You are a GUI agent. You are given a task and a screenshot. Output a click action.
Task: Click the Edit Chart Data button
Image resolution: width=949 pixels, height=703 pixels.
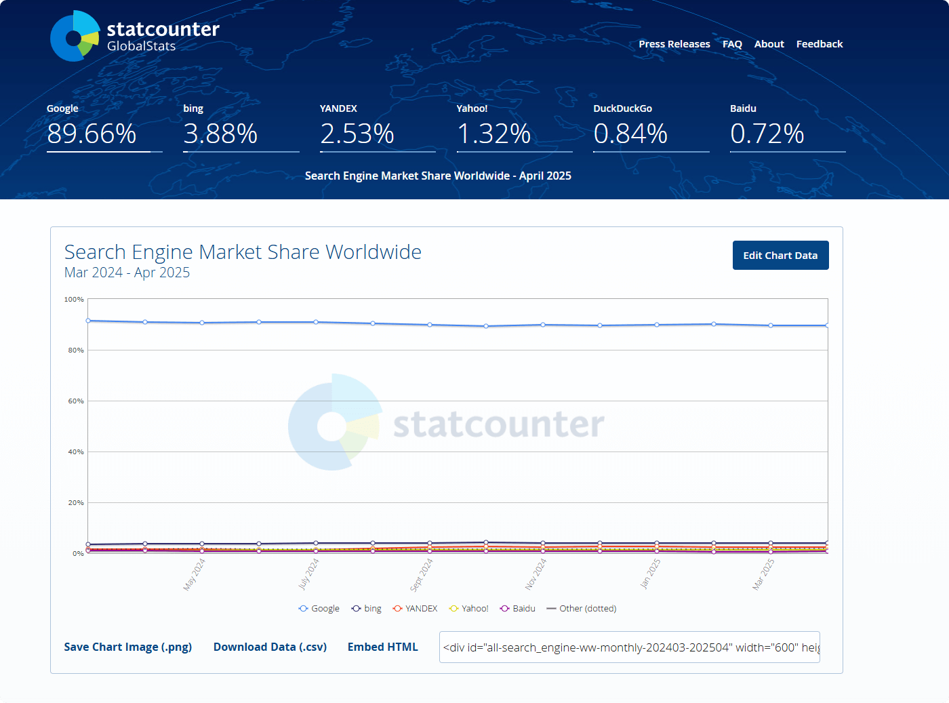click(x=781, y=256)
